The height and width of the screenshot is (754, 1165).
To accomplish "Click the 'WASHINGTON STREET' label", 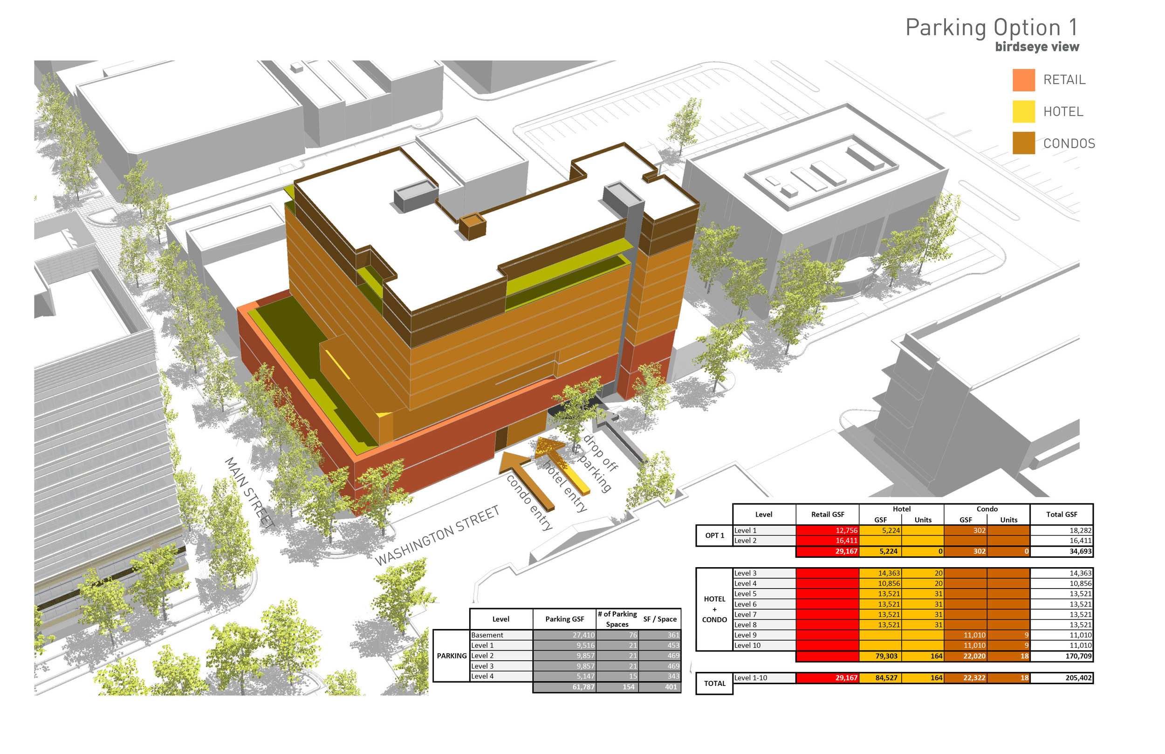I will [x=437, y=535].
